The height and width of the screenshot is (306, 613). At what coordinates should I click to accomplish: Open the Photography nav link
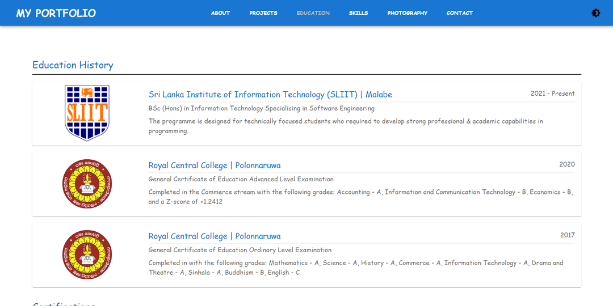tap(407, 13)
